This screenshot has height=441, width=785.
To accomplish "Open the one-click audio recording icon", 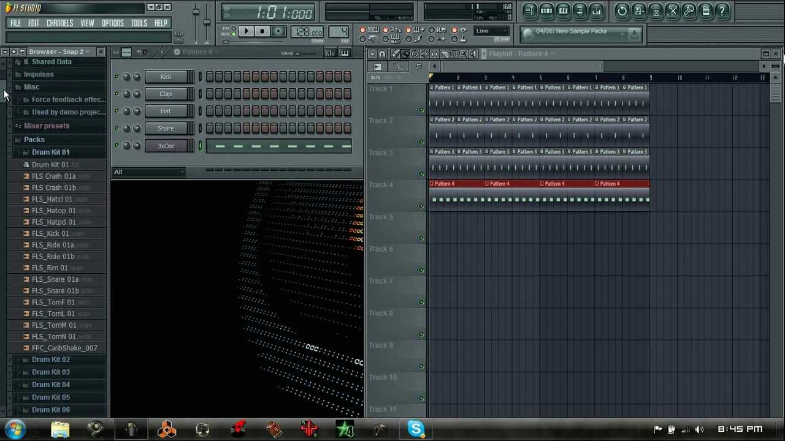I will (689, 10).
